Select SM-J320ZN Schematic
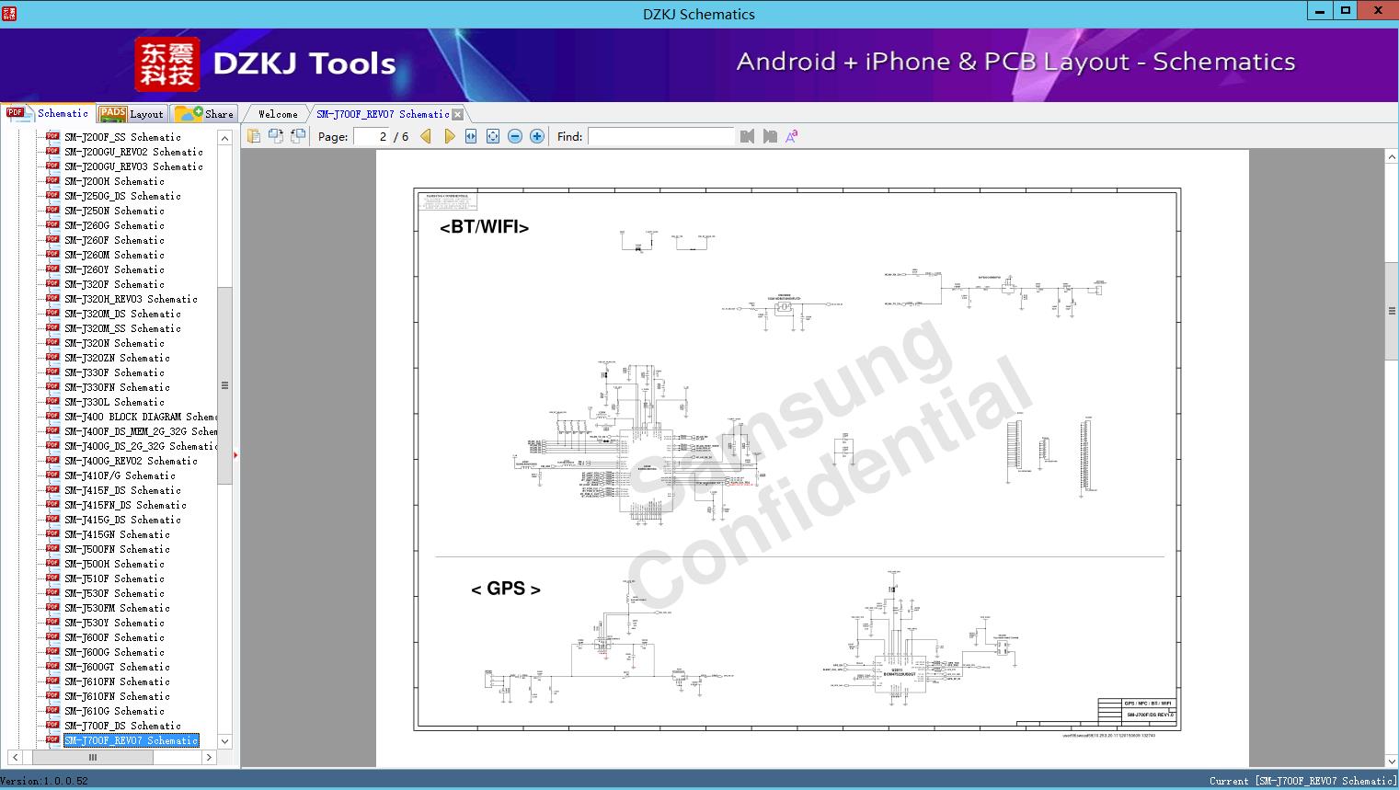This screenshot has width=1399, height=790. 117,358
